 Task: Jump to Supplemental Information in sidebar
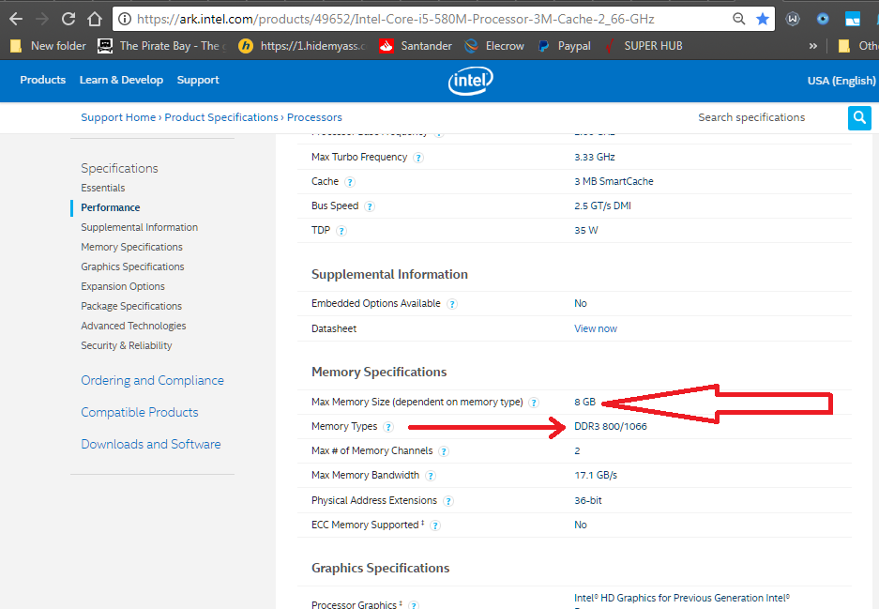[x=139, y=227]
